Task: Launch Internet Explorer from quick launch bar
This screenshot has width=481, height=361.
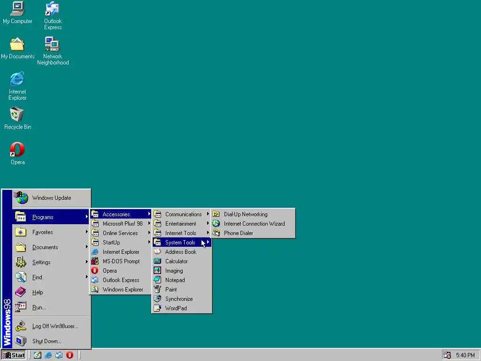Action: click(x=48, y=355)
